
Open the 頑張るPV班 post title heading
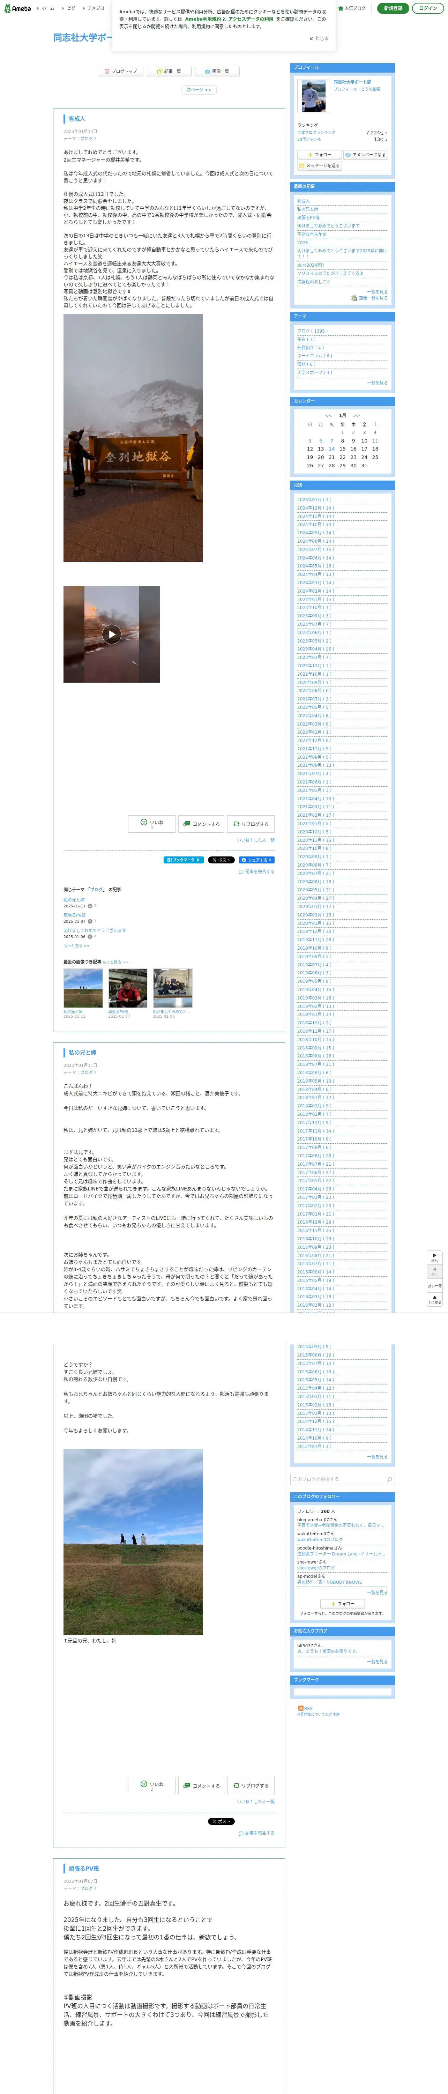click(84, 1869)
